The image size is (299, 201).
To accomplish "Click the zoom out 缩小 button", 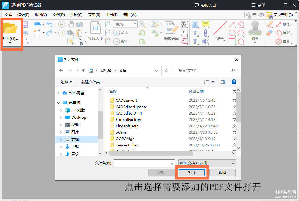I will tap(121, 41).
